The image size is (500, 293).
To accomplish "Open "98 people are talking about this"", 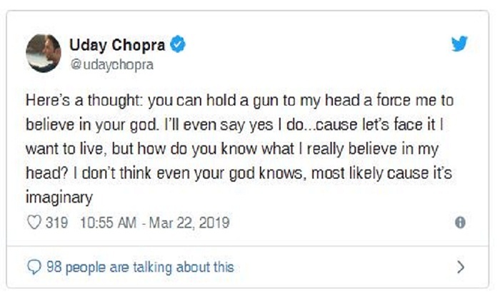I will pyautogui.click(x=139, y=267).
